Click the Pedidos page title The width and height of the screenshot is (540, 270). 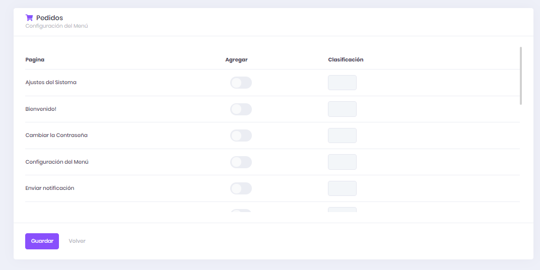pos(49,18)
